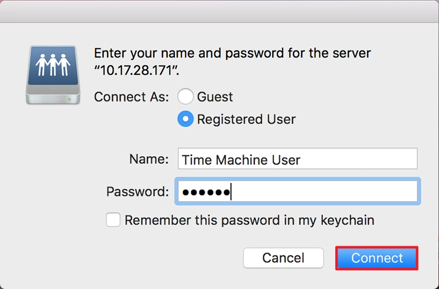Select the Guest radio button
The height and width of the screenshot is (289, 439).
pos(185,97)
